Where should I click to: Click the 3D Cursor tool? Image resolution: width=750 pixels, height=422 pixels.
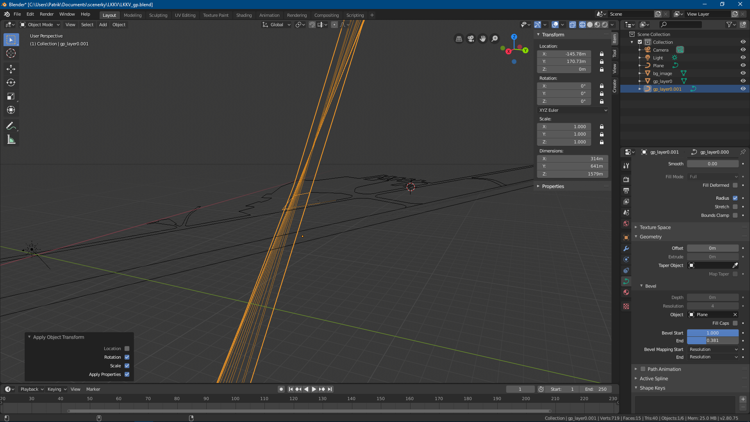(11, 54)
